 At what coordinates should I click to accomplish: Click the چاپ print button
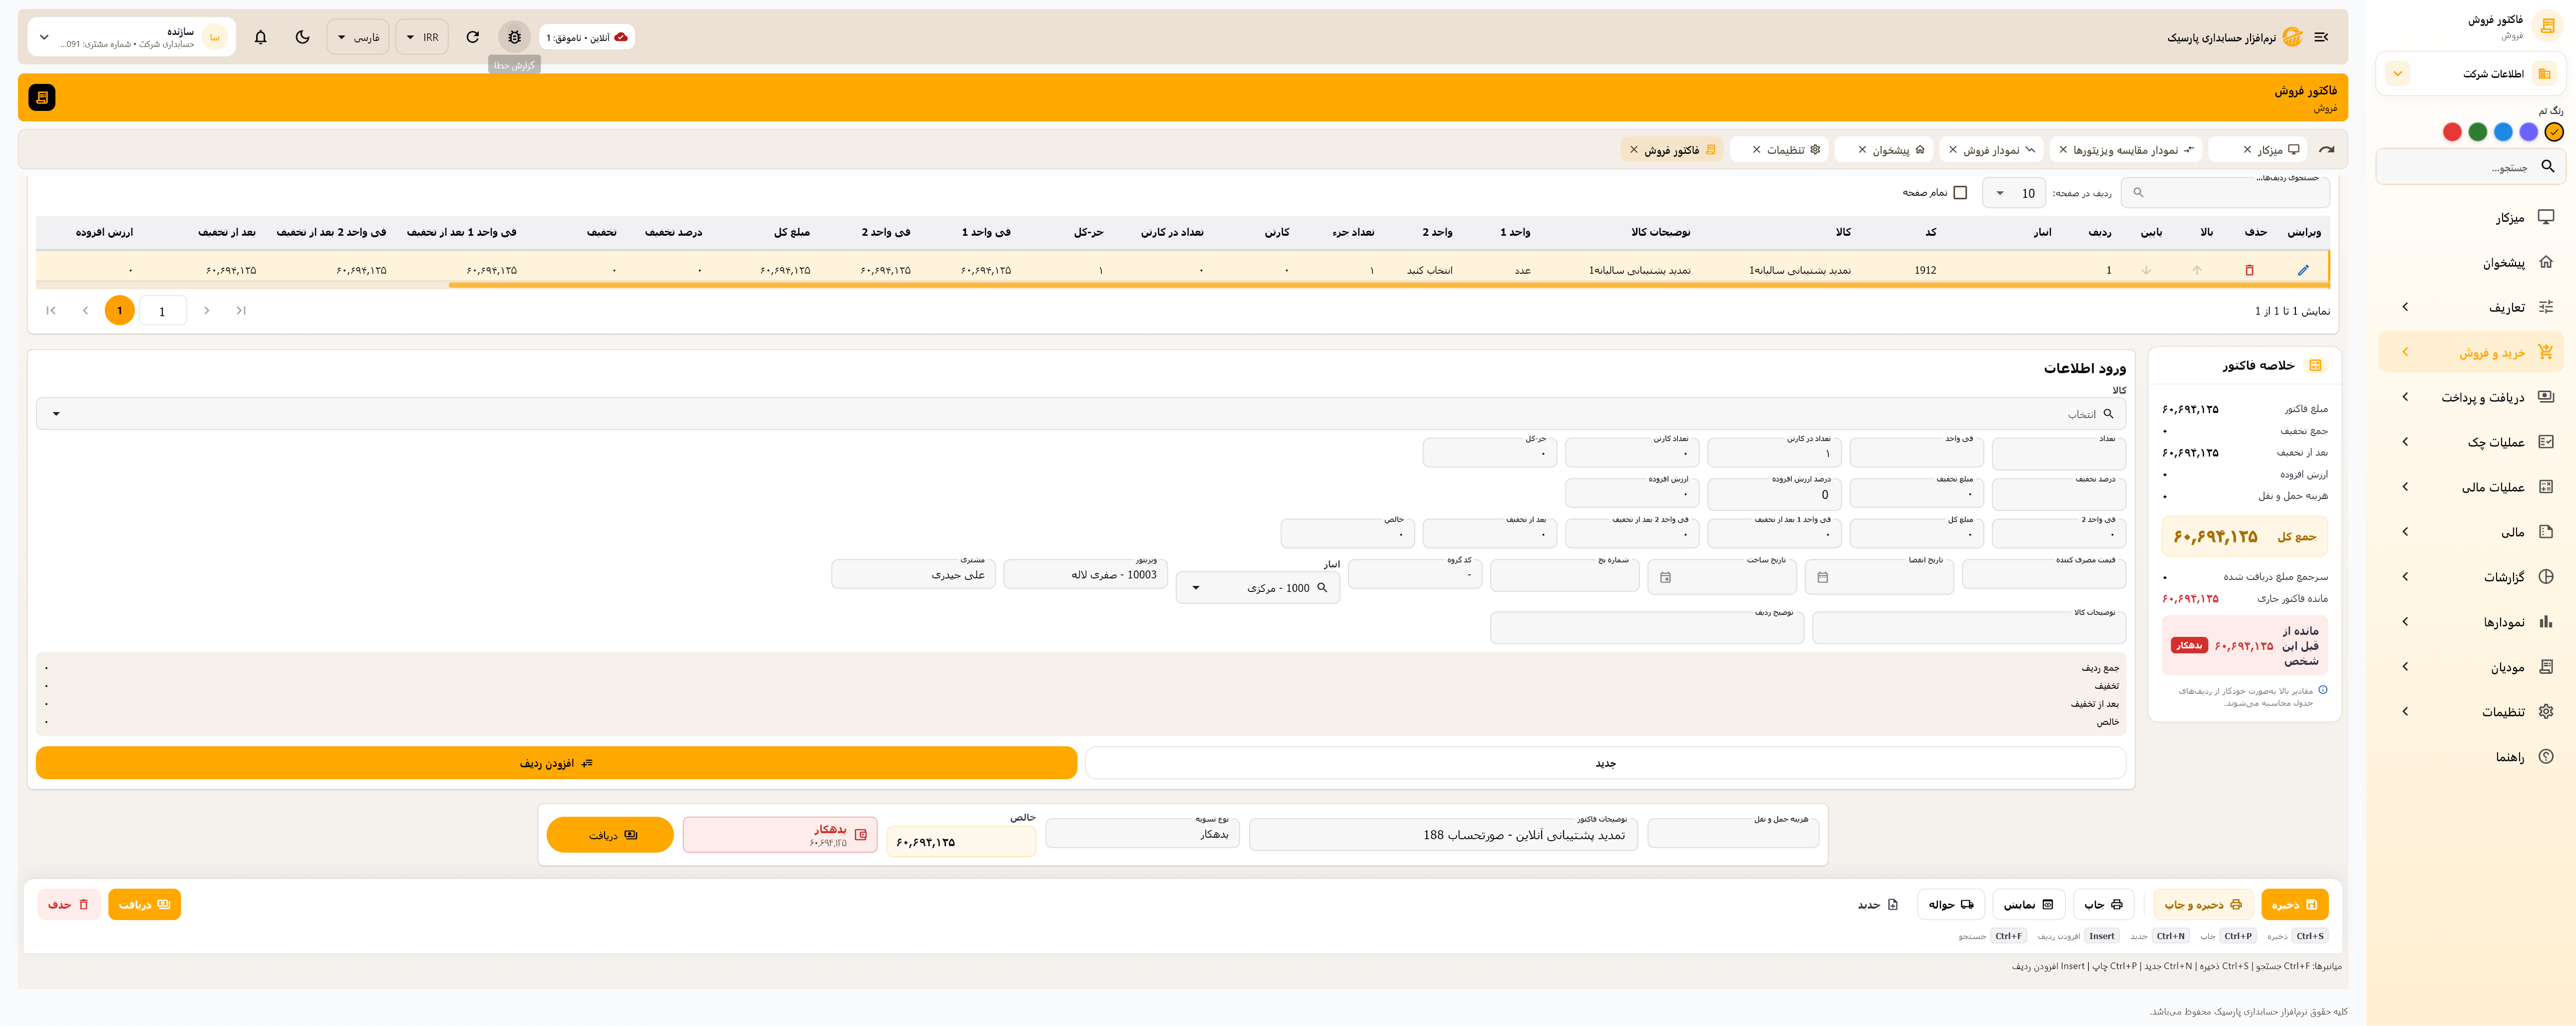[x=2103, y=905]
